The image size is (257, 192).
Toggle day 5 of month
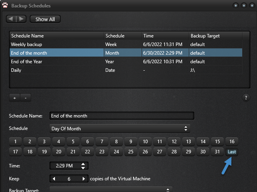(73, 142)
